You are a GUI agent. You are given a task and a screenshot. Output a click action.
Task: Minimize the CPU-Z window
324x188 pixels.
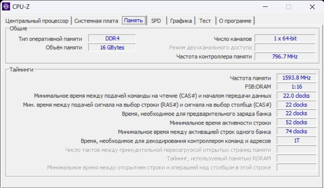pos(265,6)
